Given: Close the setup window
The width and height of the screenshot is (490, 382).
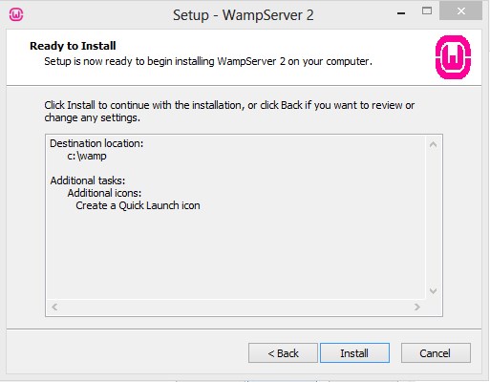Looking at the screenshot, I should pos(460,11).
